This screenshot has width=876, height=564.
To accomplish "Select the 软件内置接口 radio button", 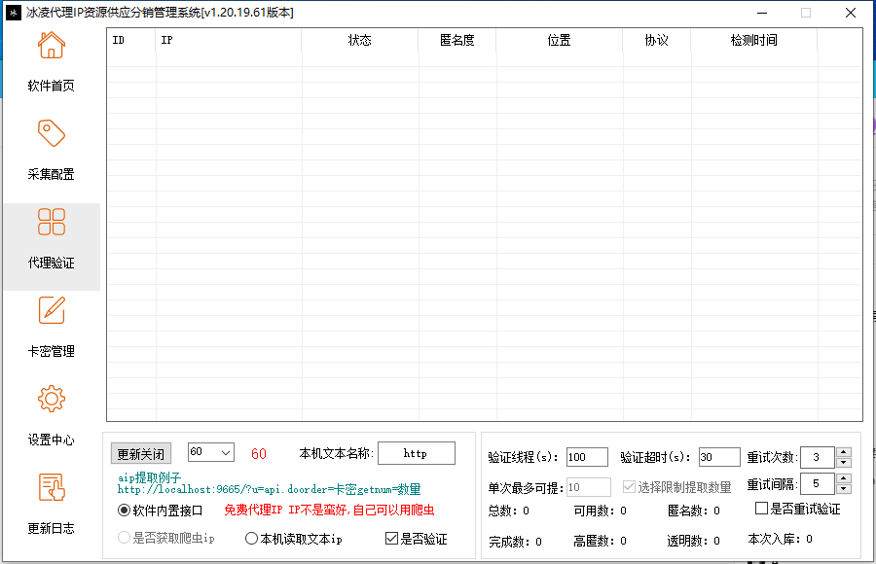I will (x=124, y=509).
